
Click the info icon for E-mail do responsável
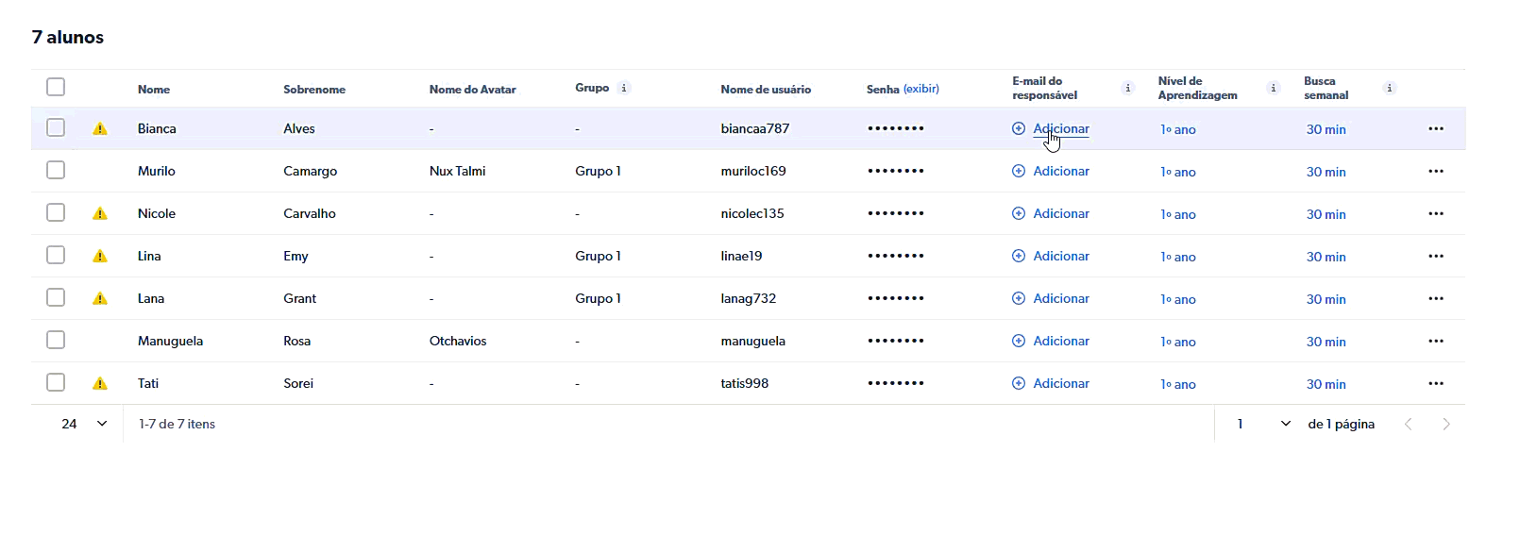tap(1127, 88)
